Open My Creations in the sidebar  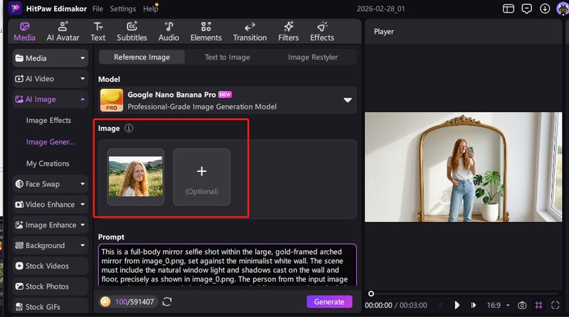click(48, 163)
